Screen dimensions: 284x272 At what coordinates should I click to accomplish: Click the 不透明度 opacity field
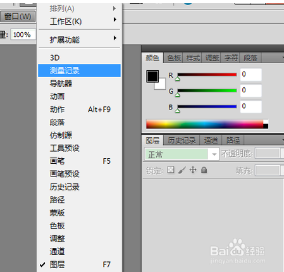tap(268, 154)
